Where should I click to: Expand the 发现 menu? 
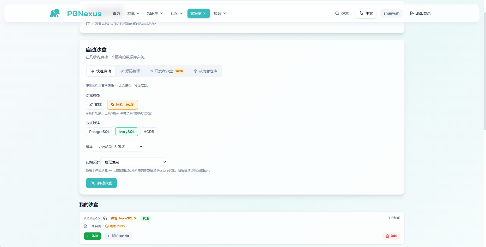tap(133, 13)
